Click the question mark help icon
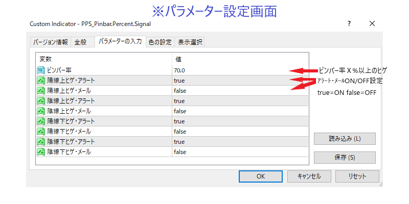Image resolution: width=409 pixels, height=204 pixels. click(349, 23)
